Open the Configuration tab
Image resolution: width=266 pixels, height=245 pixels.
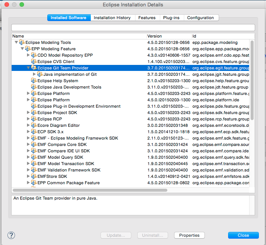point(200,18)
